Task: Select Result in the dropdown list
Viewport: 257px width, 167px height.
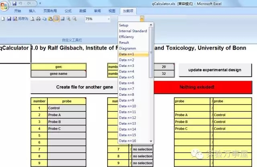Action: click(133, 42)
